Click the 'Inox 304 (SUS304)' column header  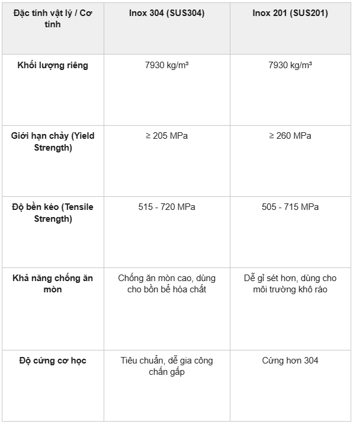(x=167, y=28)
